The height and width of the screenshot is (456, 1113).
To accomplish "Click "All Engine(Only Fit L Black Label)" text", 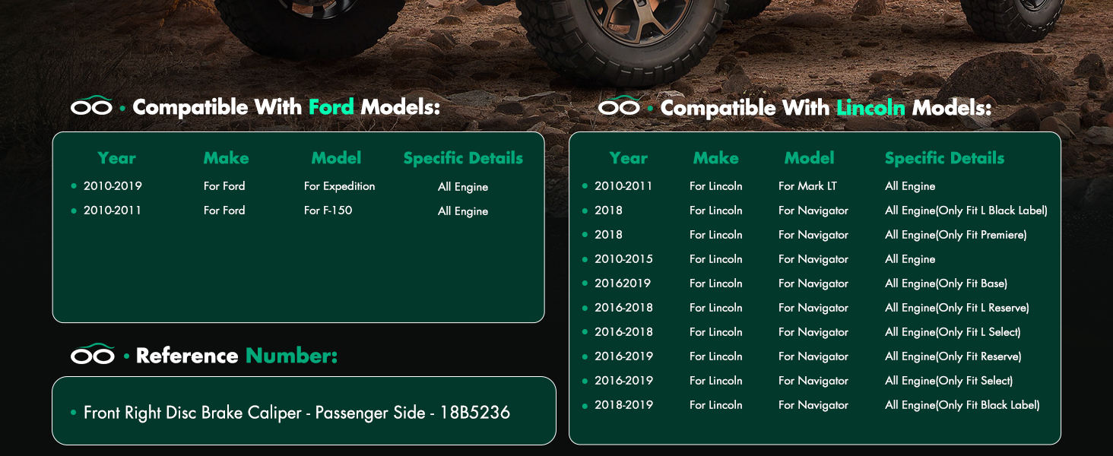I will 966,211.
